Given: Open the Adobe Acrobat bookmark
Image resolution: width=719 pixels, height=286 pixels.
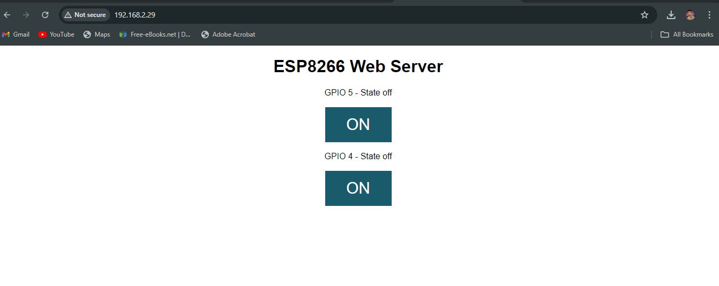Looking at the screenshot, I should point(228,34).
